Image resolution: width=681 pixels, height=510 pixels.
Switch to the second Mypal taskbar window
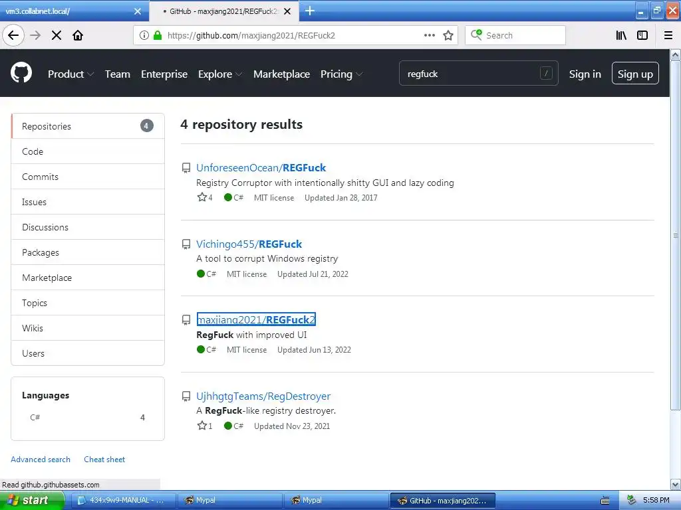[x=336, y=500]
